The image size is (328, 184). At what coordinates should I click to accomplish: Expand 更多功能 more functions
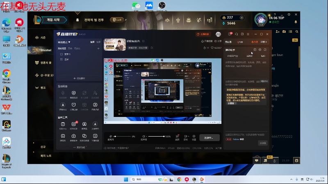(79, 147)
